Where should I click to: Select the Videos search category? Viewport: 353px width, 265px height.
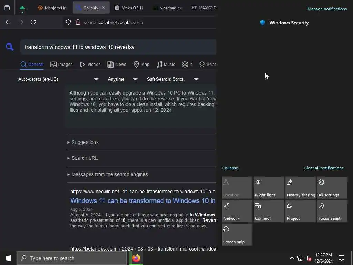coord(90,65)
